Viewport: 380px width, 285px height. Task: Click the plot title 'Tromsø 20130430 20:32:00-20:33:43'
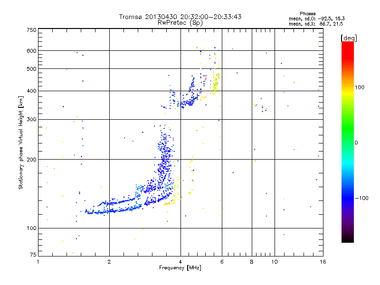[180, 17]
